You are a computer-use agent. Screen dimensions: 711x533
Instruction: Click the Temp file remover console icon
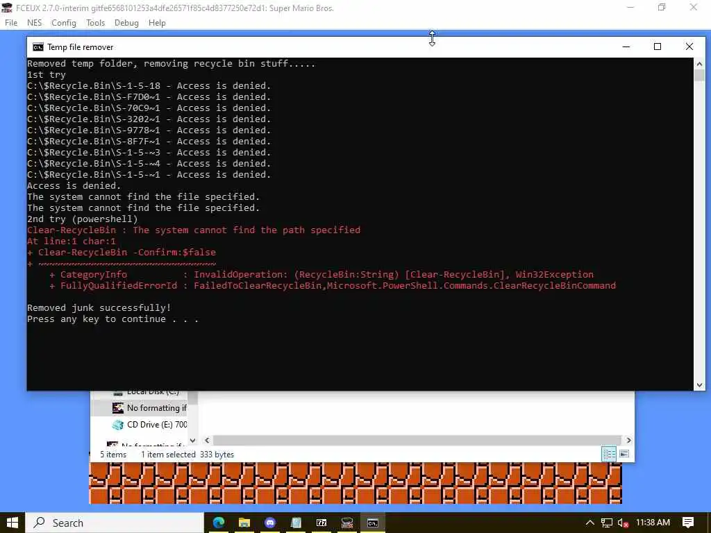38,47
